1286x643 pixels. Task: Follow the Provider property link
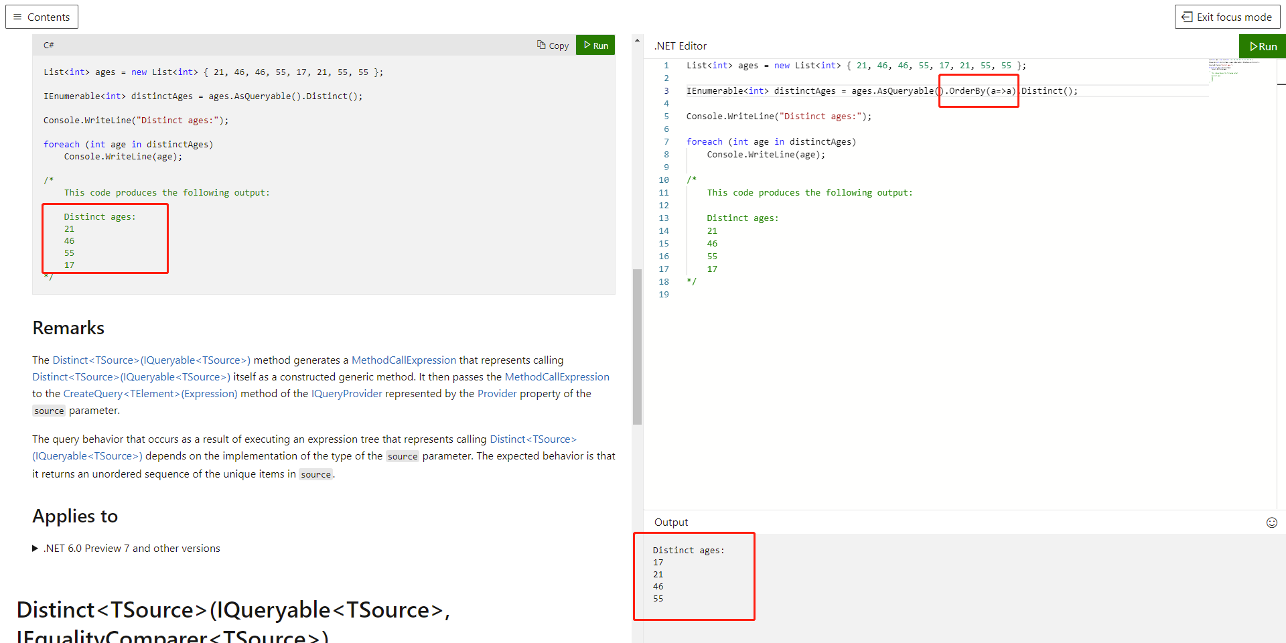(x=497, y=394)
